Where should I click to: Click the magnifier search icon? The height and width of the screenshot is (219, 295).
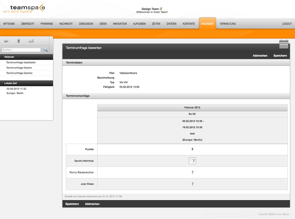coord(46,50)
